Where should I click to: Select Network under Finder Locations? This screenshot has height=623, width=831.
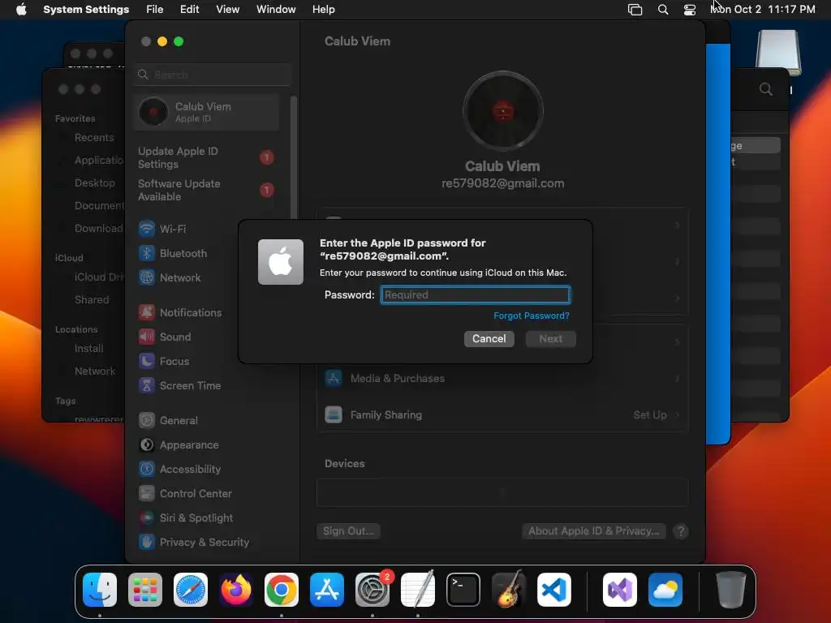(95, 372)
